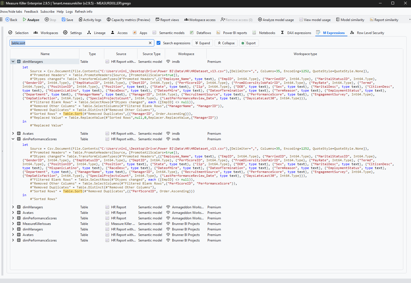Export results to Excel

pyautogui.click(x=249, y=43)
